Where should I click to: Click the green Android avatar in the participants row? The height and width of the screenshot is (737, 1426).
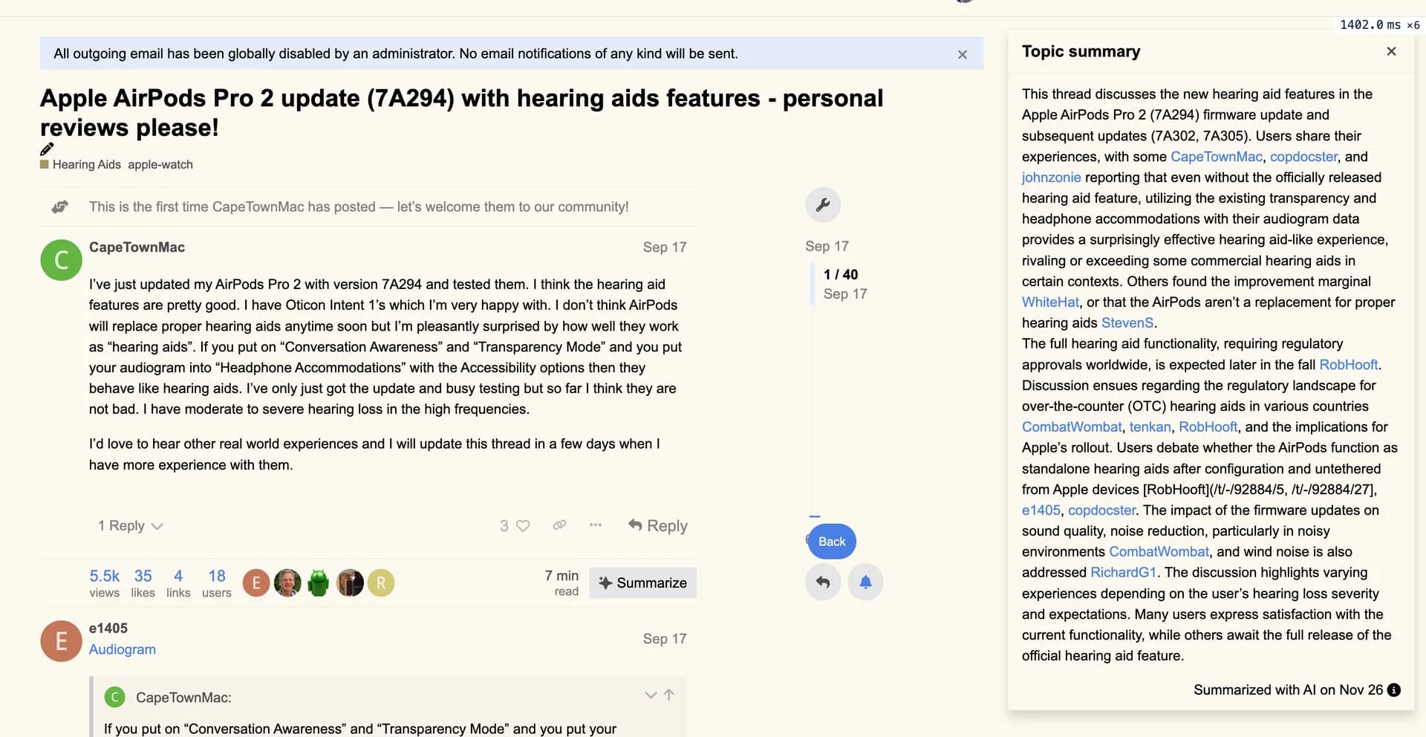pos(319,583)
